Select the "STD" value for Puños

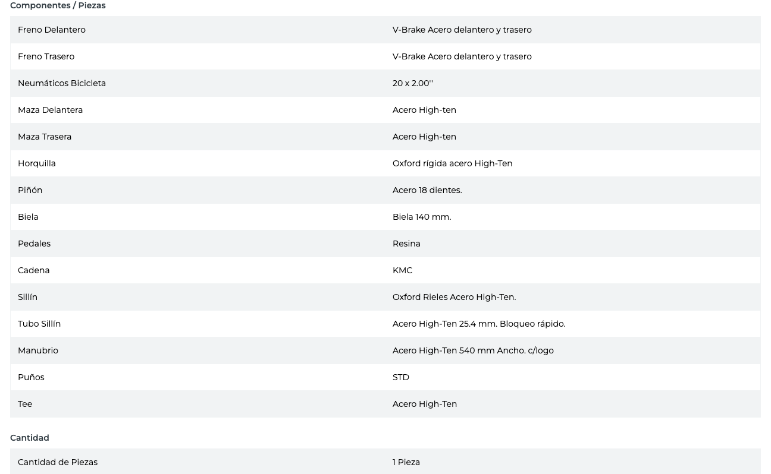pyautogui.click(x=401, y=377)
